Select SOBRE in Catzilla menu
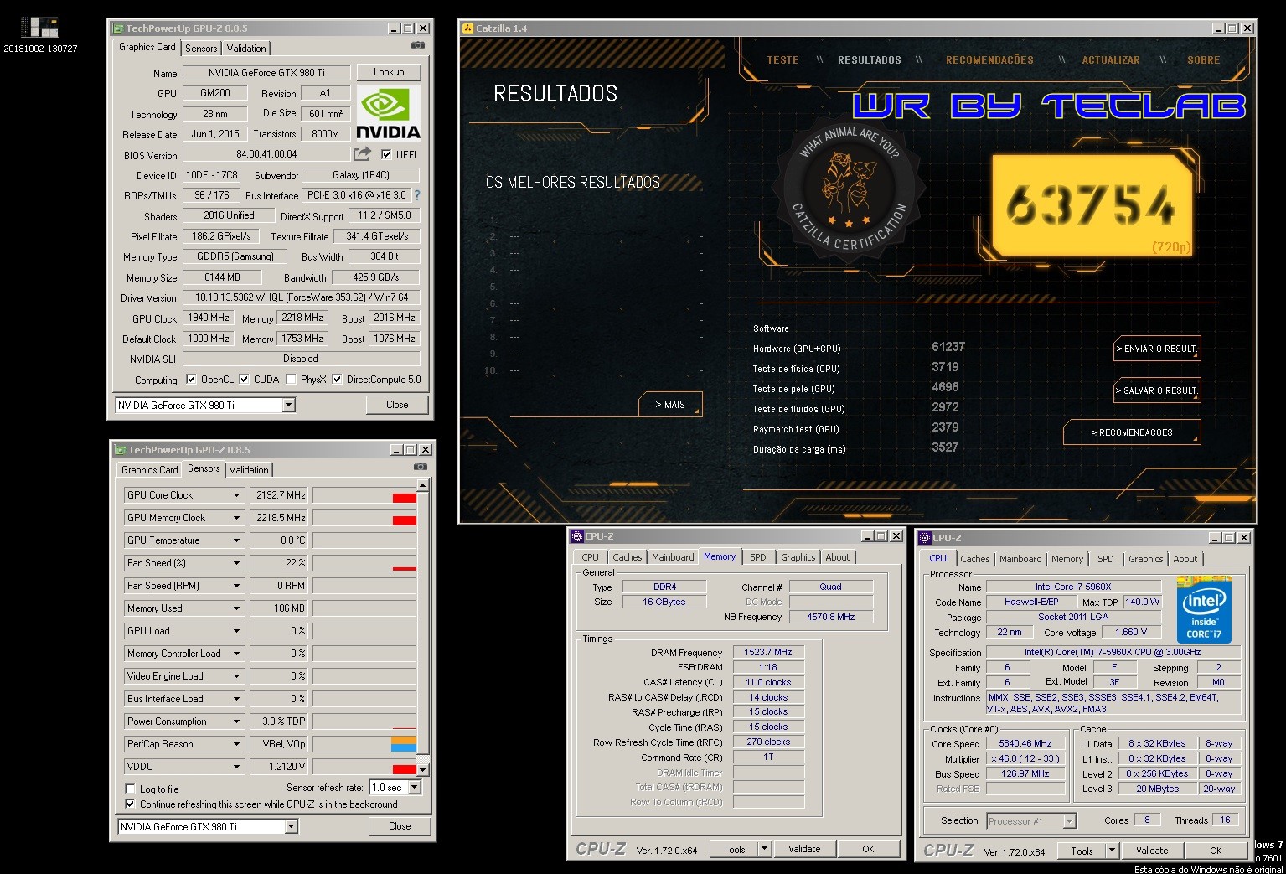The height and width of the screenshot is (874, 1286). (x=1203, y=60)
